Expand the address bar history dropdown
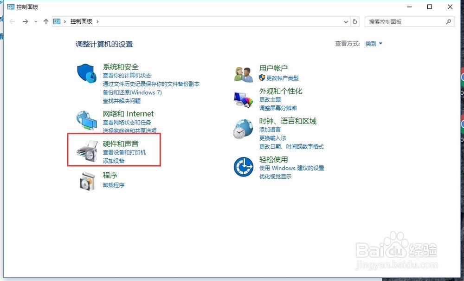 [345, 21]
